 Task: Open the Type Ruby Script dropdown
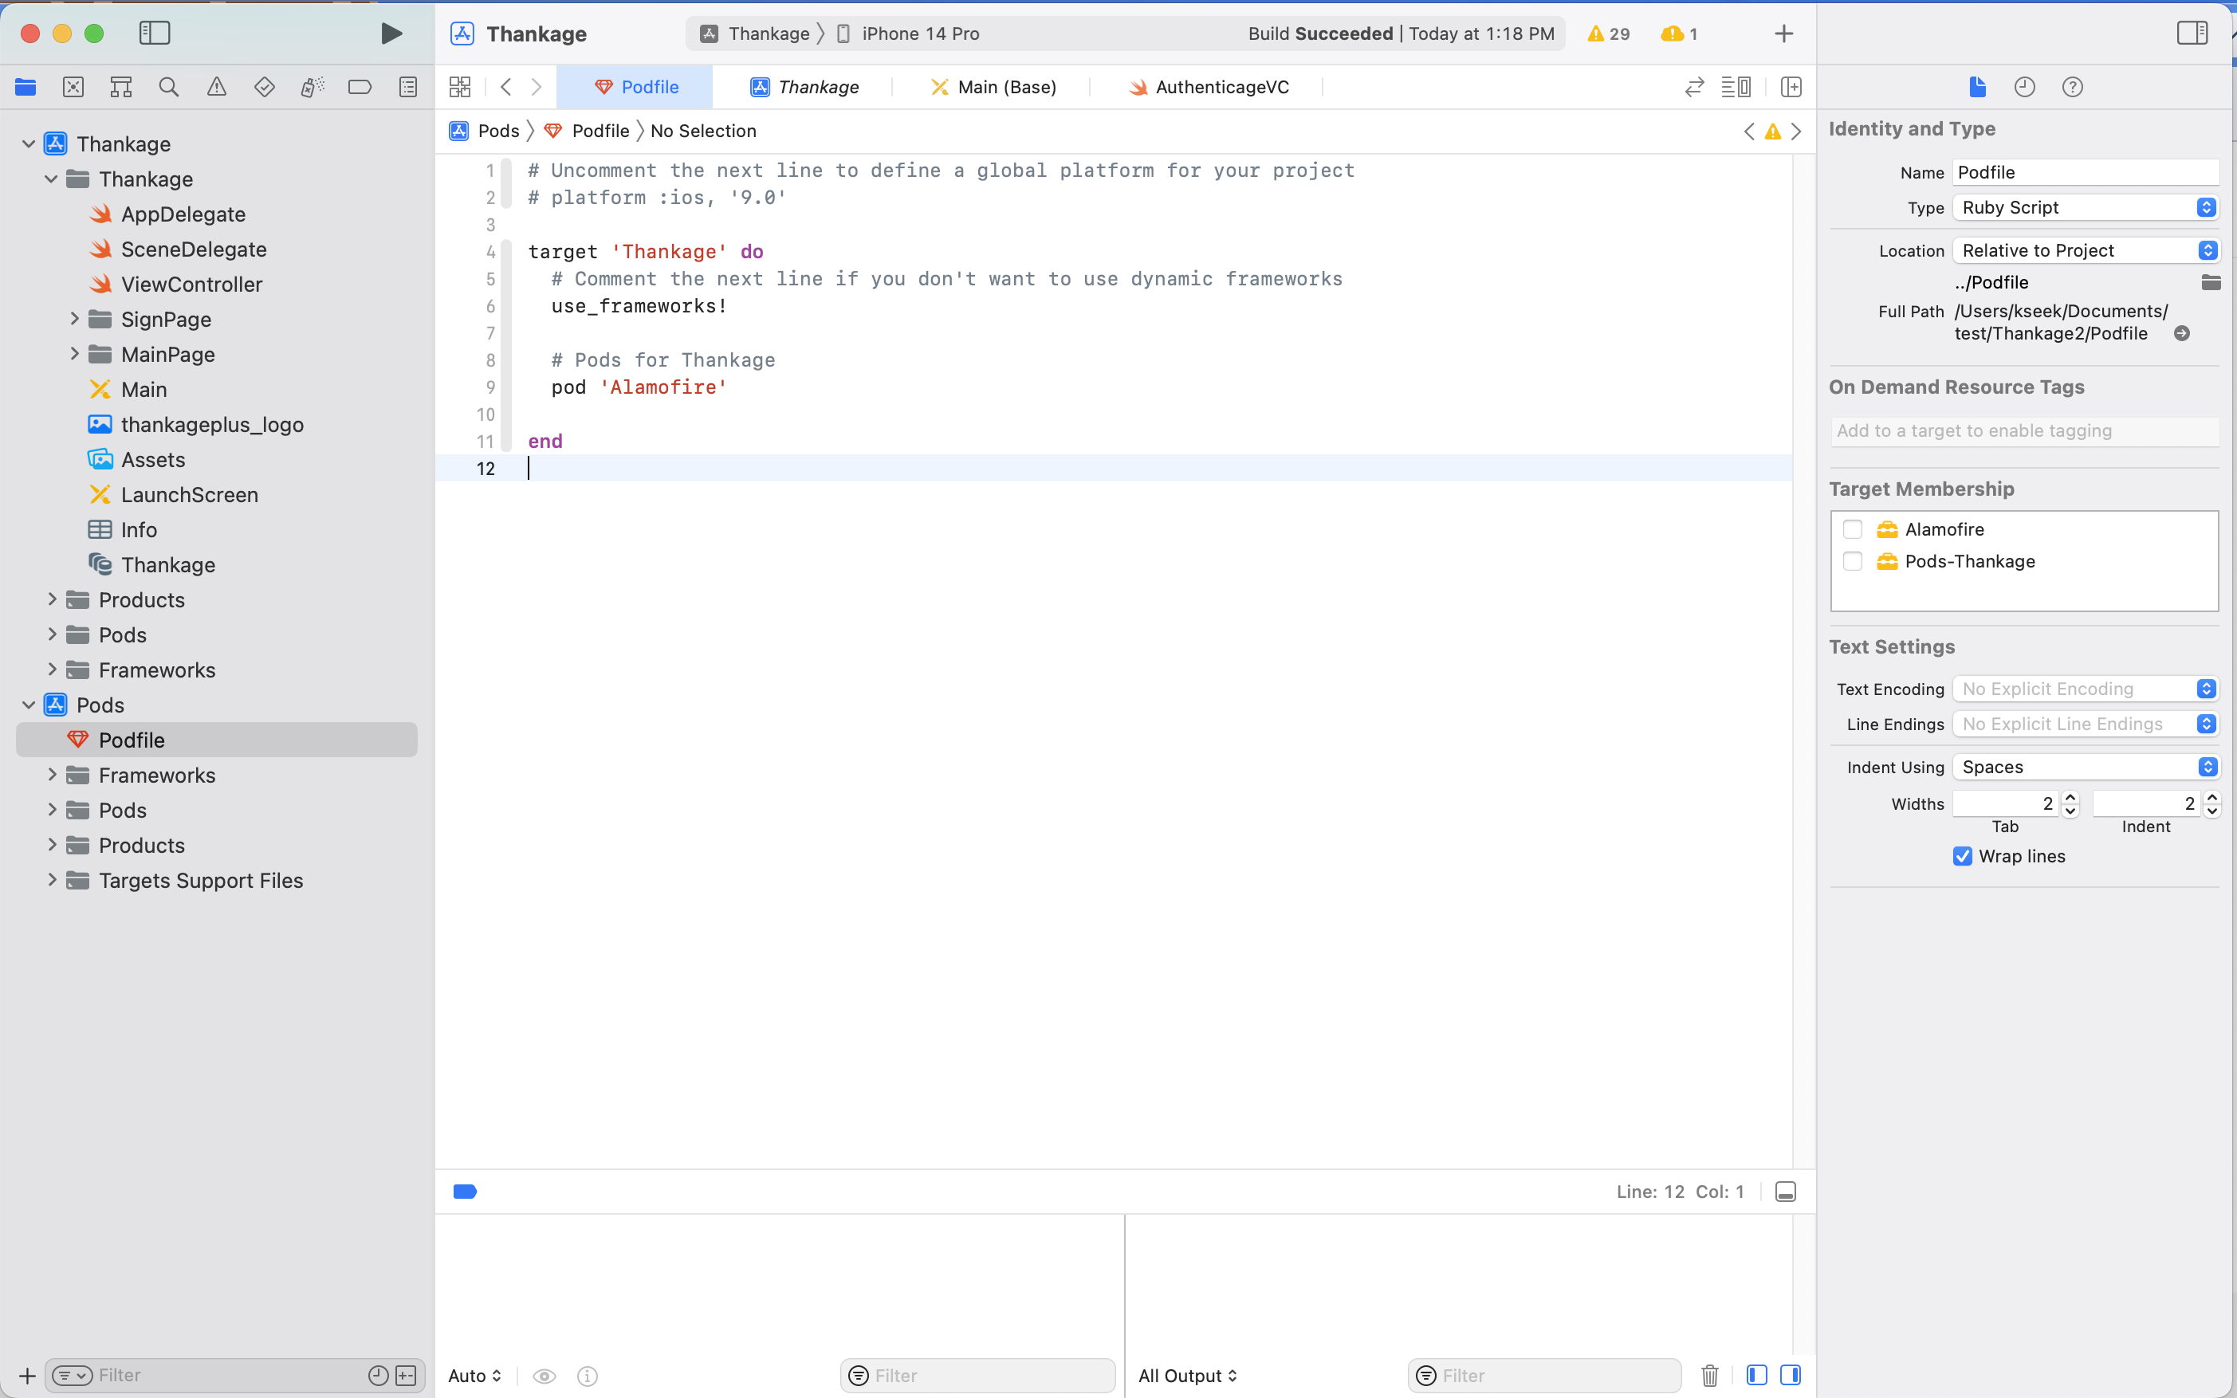pos(2086,207)
